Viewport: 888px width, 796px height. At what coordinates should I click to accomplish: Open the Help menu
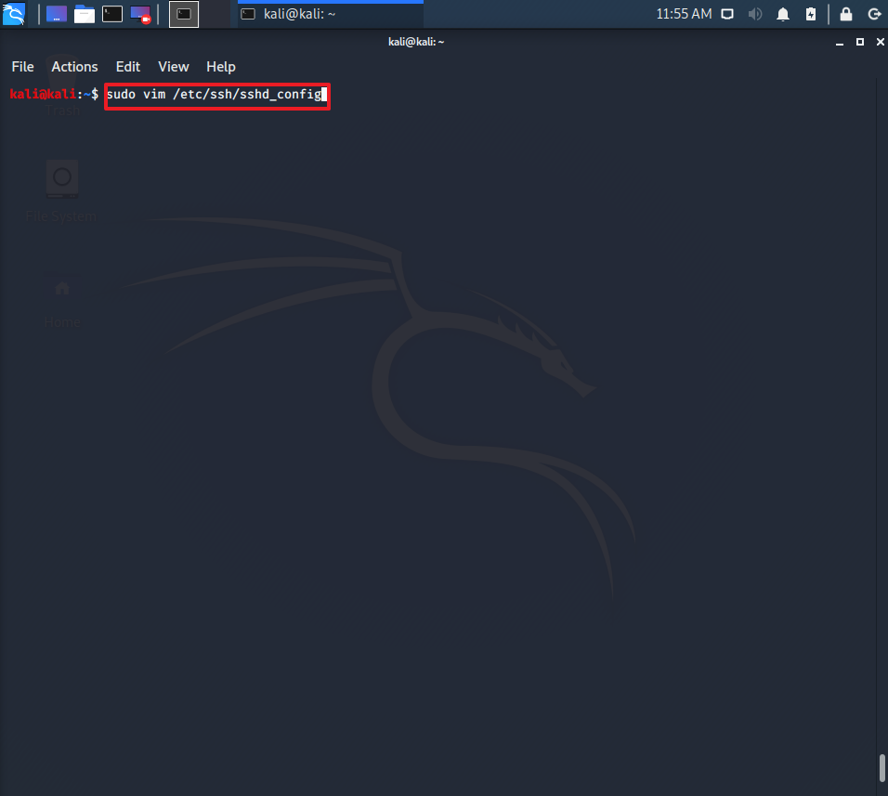pos(221,67)
